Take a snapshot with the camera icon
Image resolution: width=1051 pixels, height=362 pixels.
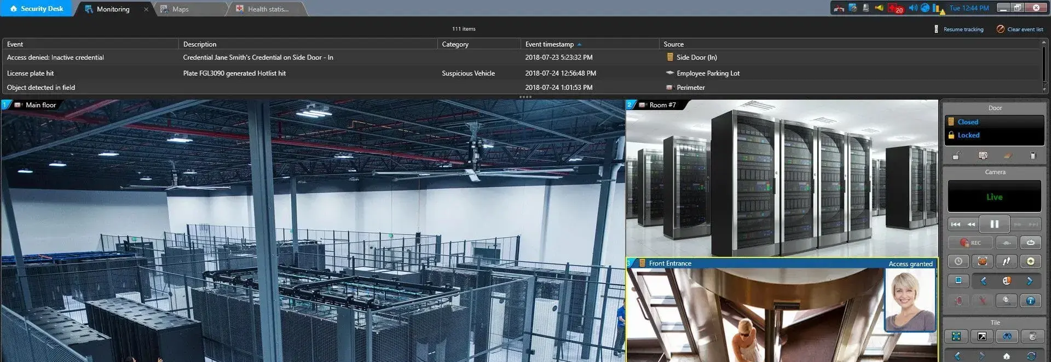click(982, 262)
